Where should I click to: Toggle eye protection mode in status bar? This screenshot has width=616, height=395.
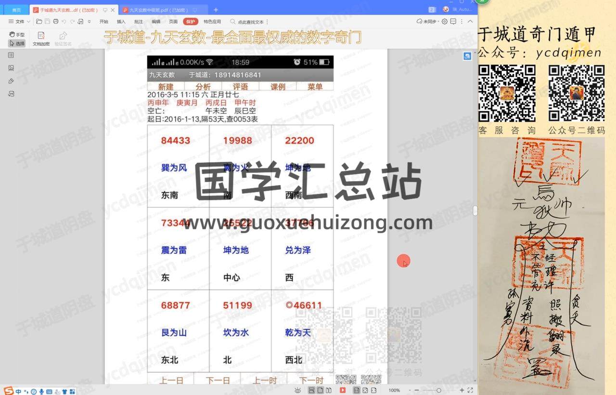(x=298, y=390)
